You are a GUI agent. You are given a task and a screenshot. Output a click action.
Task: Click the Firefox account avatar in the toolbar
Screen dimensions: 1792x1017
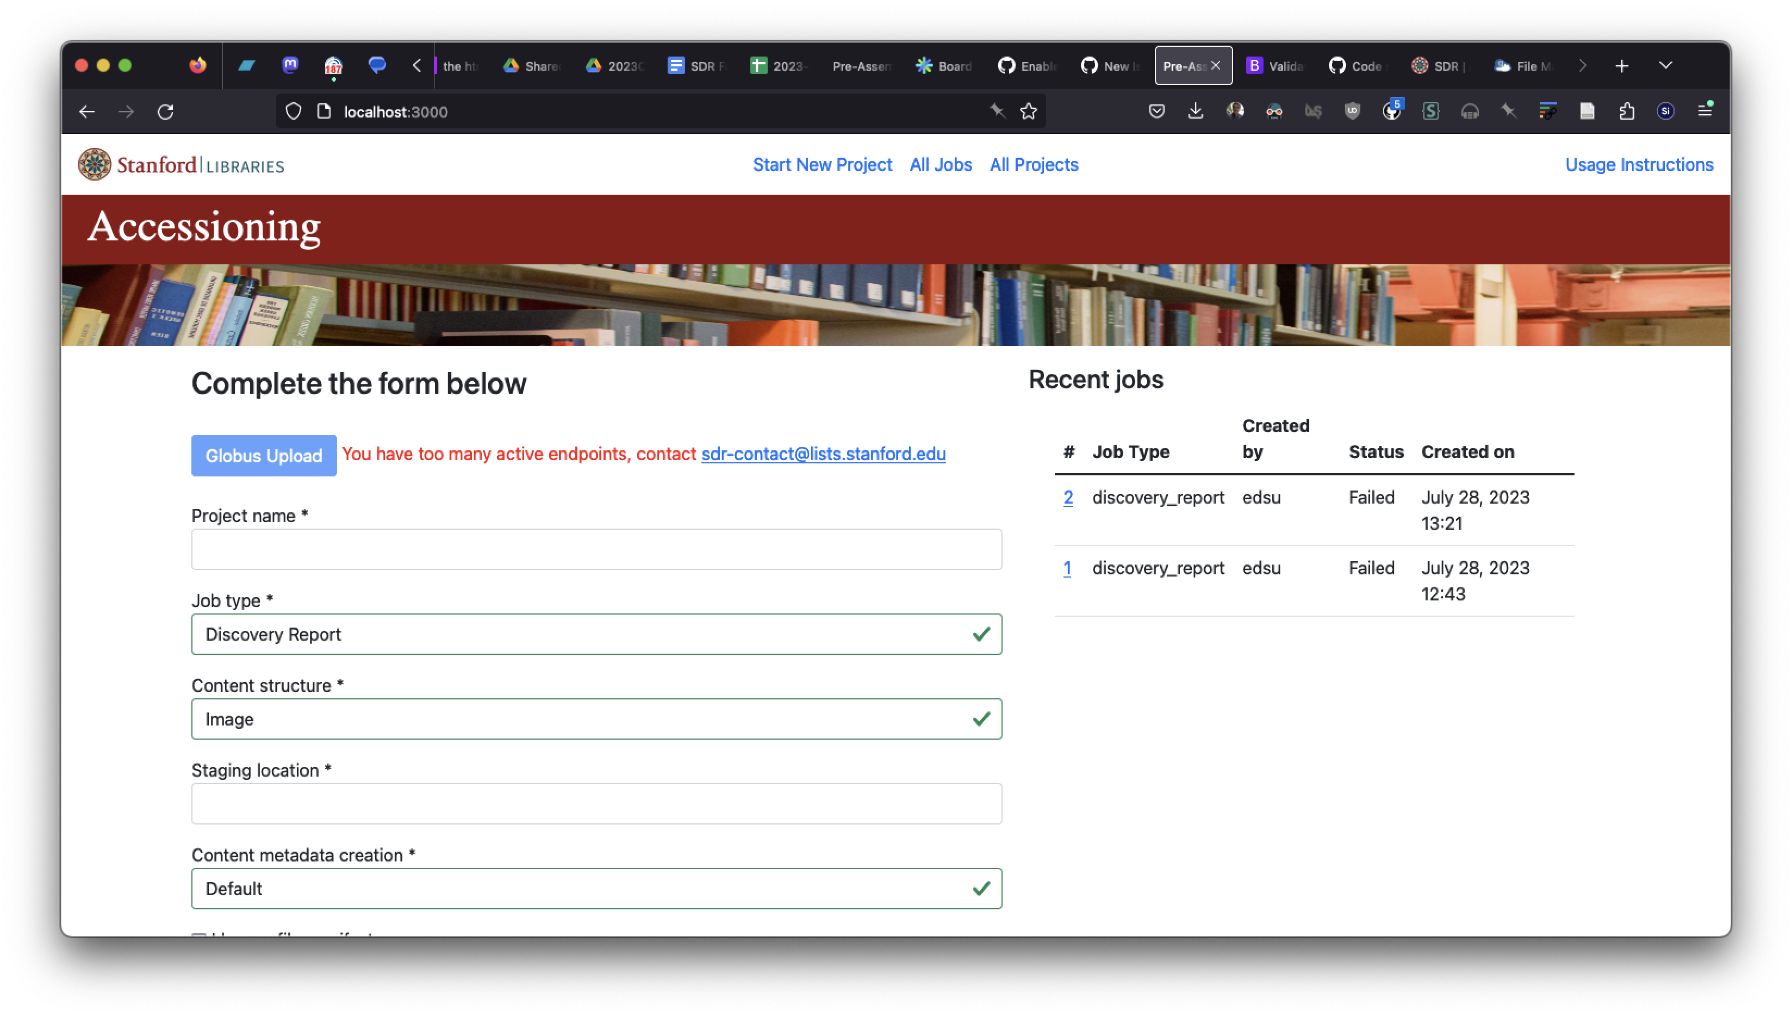[x=1235, y=111]
